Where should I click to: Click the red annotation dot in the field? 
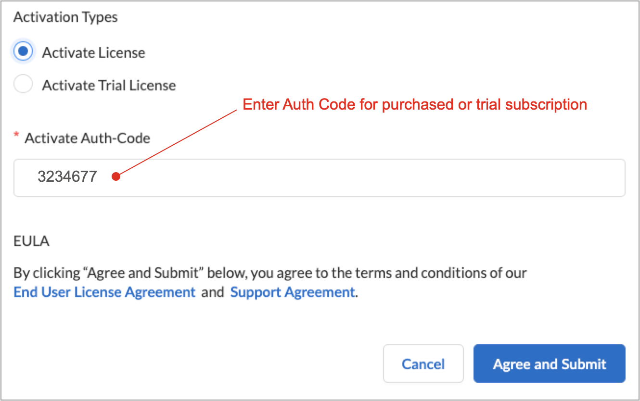[115, 177]
